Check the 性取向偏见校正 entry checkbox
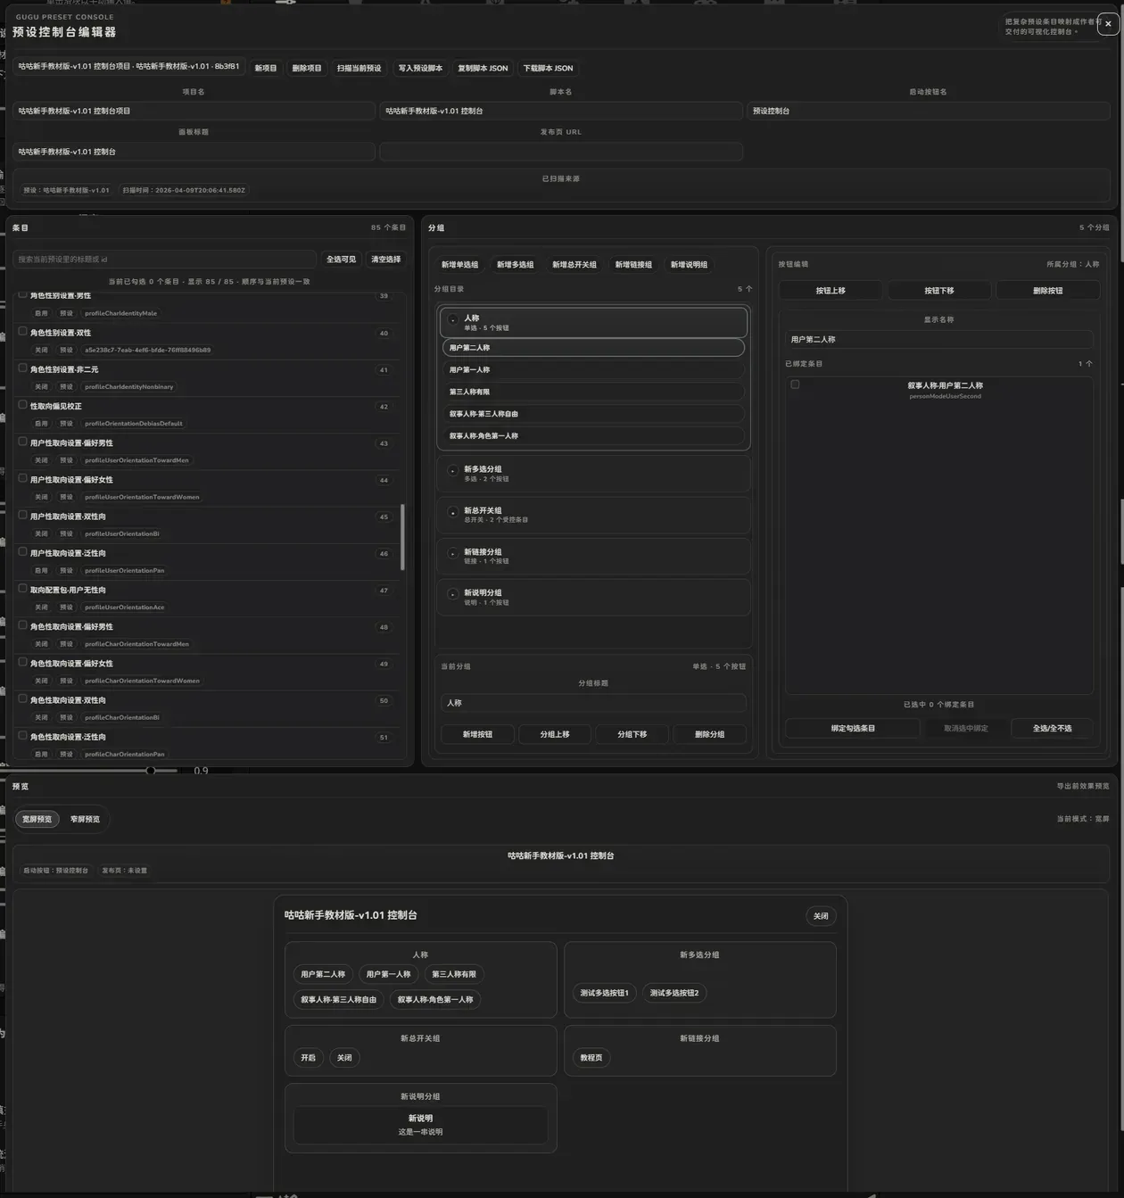This screenshot has width=1124, height=1198. (23, 405)
